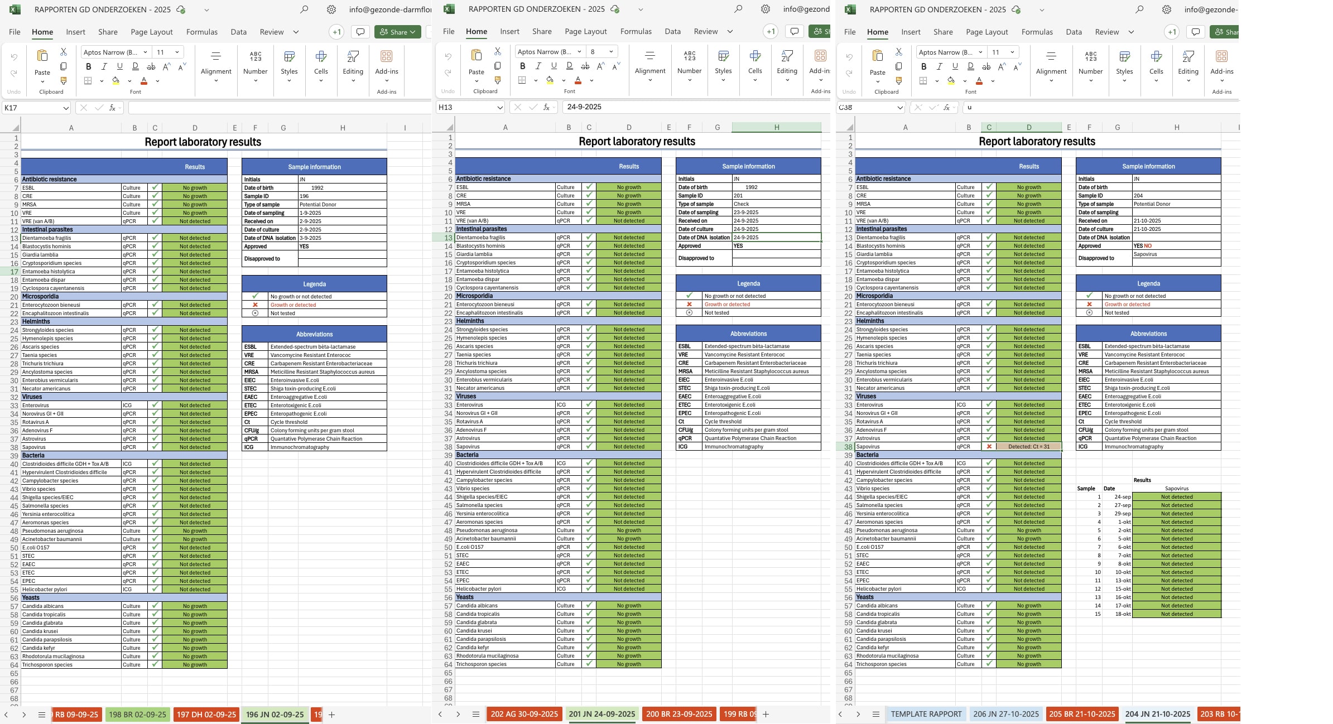The width and height of the screenshot is (1333, 724).
Task: Click Bold in the window with K17 selected
Action: click(x=88, y=66)
